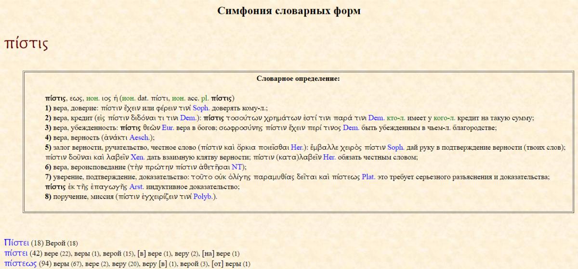Open the πίστεως word form with 94 occurrences
578x269 pixels.
(x=20, y=263)
